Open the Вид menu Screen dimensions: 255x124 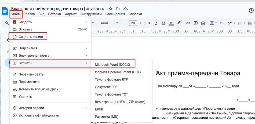point(41,14)
